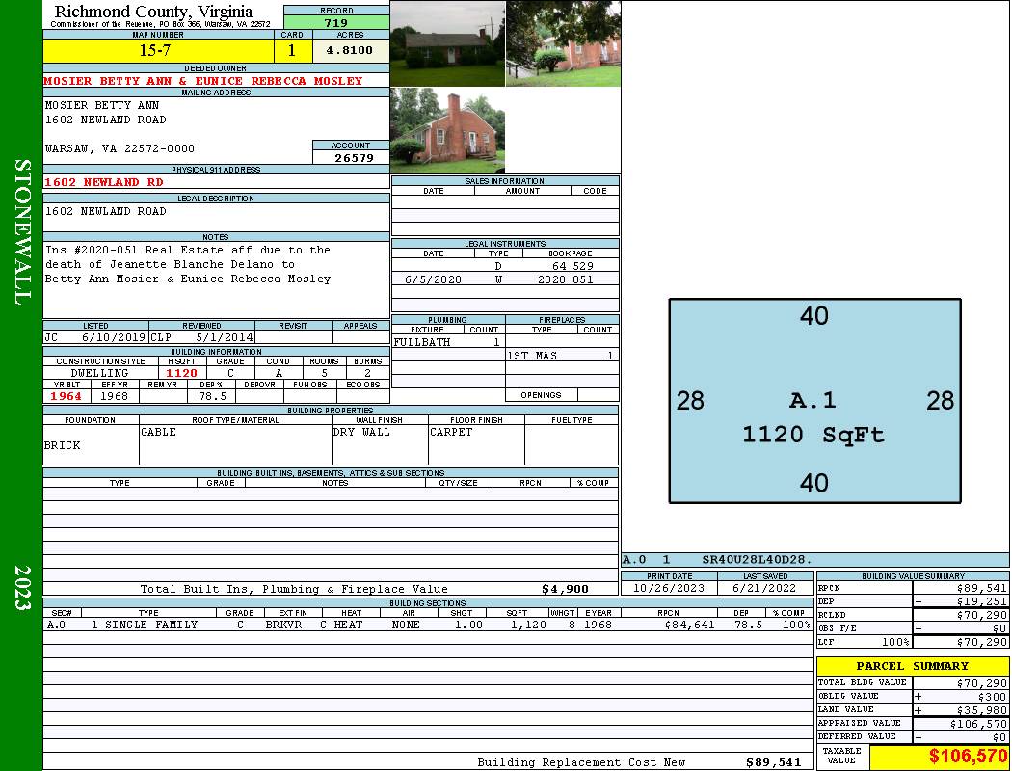Select year built value 1964

coord(67,396)
